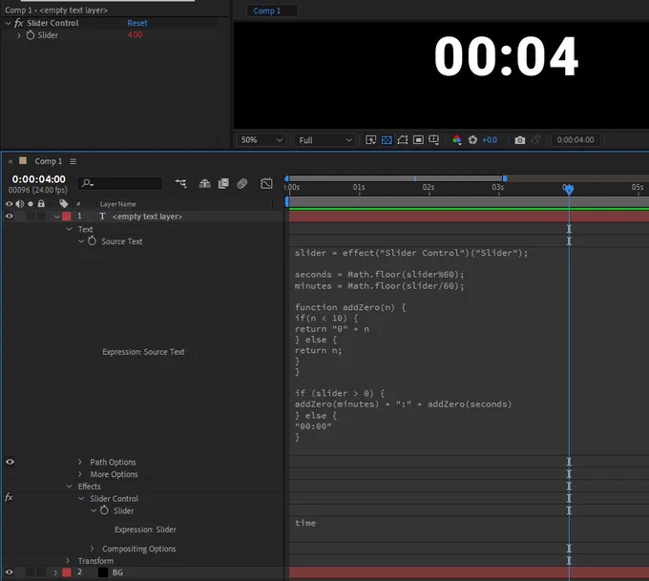649x581 pixels.
Task: Click the Solo dot column header icon
Action: click(31, 203)
